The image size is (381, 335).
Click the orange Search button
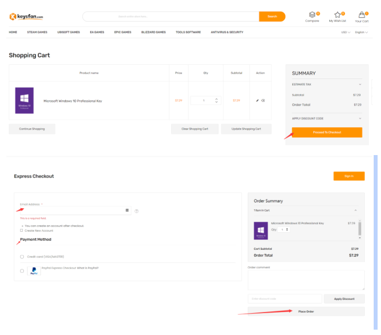pyautogui.click(x=272, y=17)
